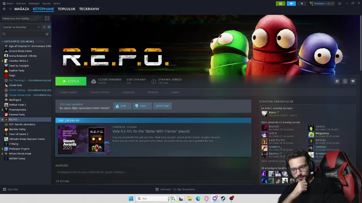Click the Windows Start button
The height and width of the screenshot is (203, 362).
pyautogui.click(x=131, y=198)
